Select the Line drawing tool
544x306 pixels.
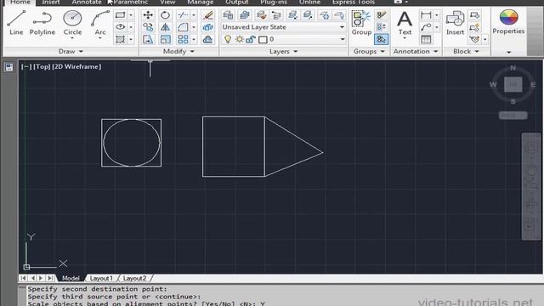click(16, 23)
